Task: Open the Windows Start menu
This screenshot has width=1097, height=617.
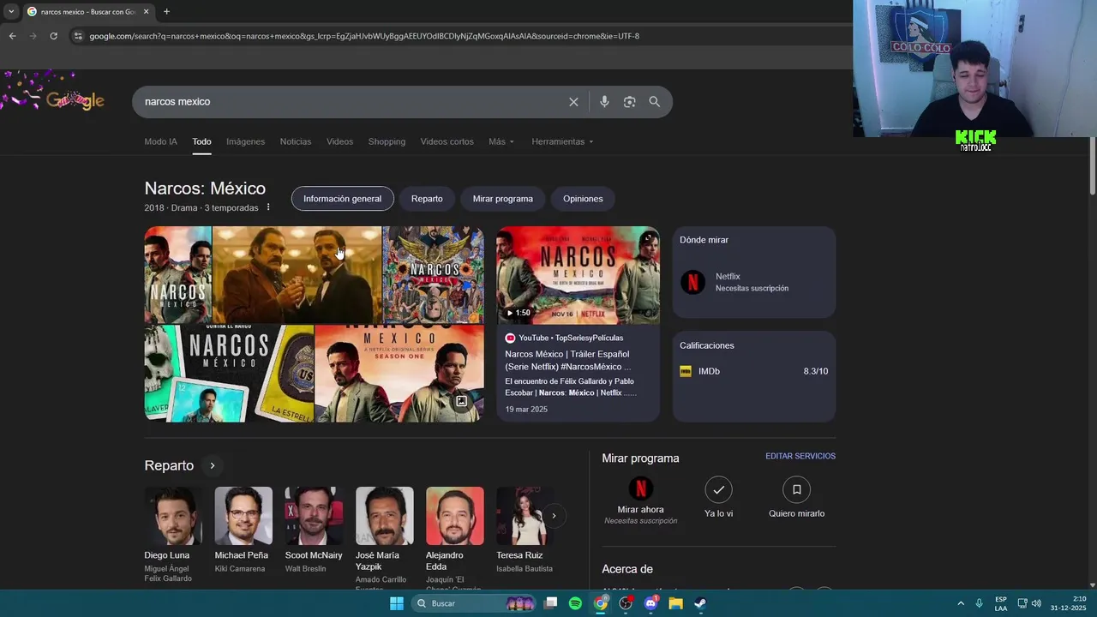Action: pos(397,603)
